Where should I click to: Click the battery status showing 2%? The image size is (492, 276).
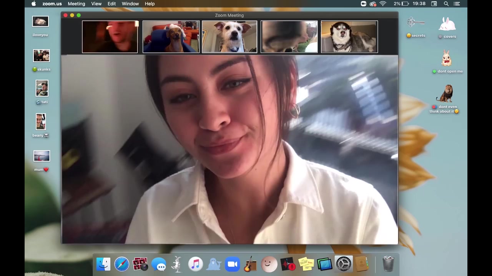point(401,4)
